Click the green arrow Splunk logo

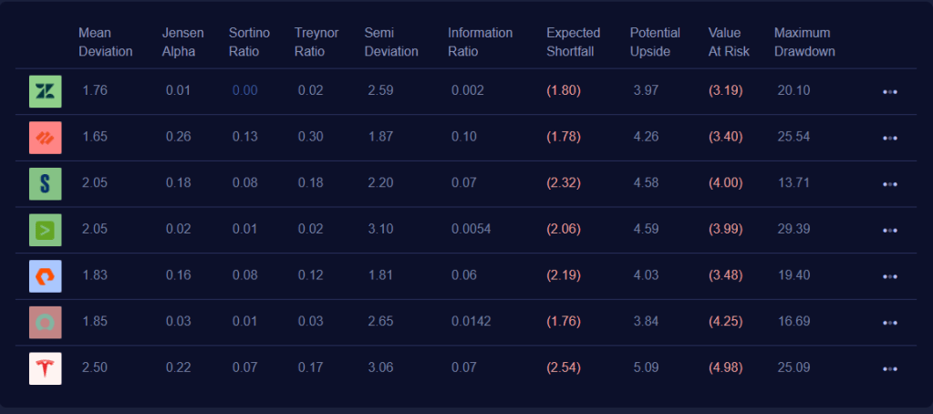point(45,230)
